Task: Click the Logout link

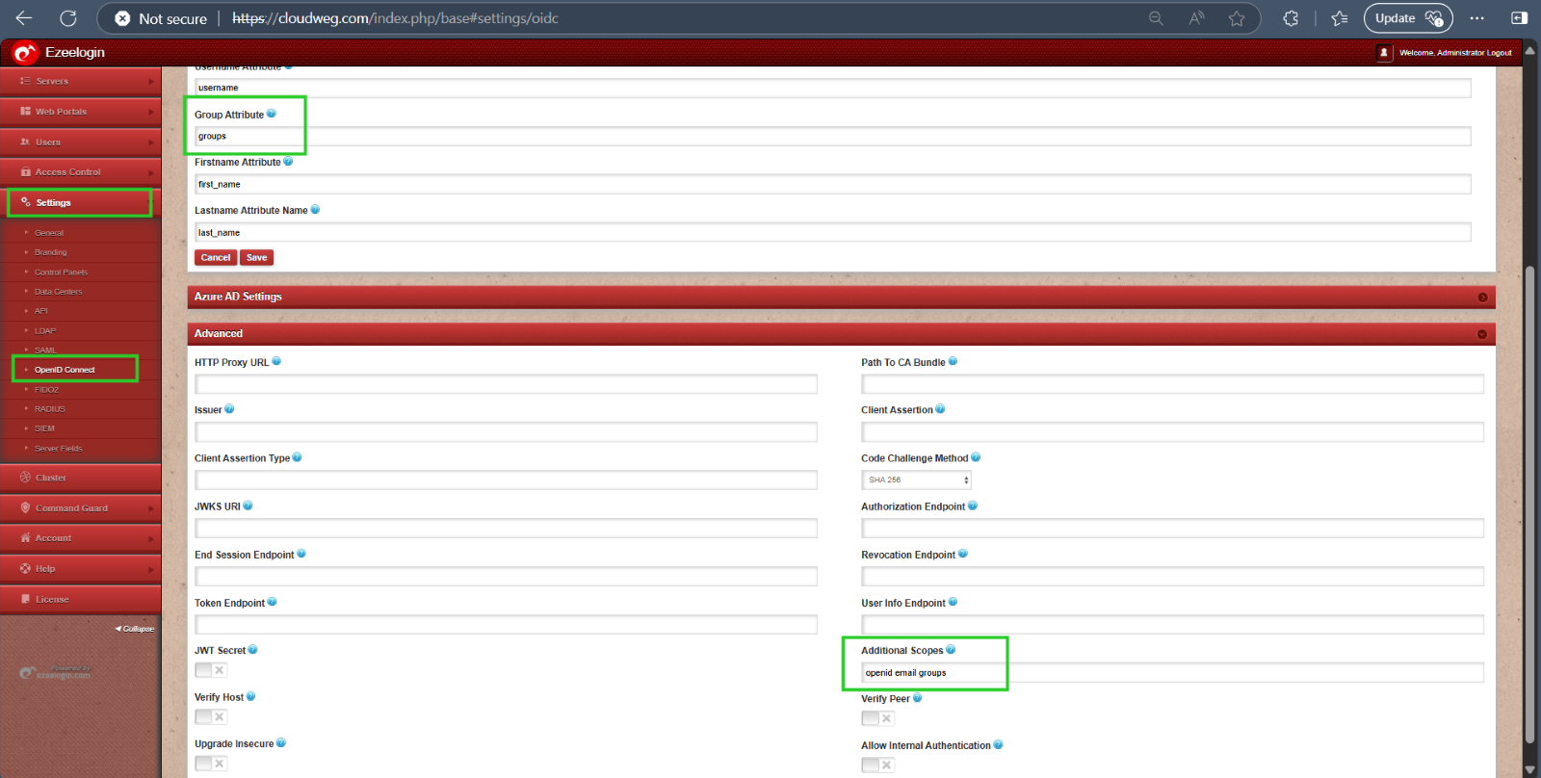Action: 1499,53
